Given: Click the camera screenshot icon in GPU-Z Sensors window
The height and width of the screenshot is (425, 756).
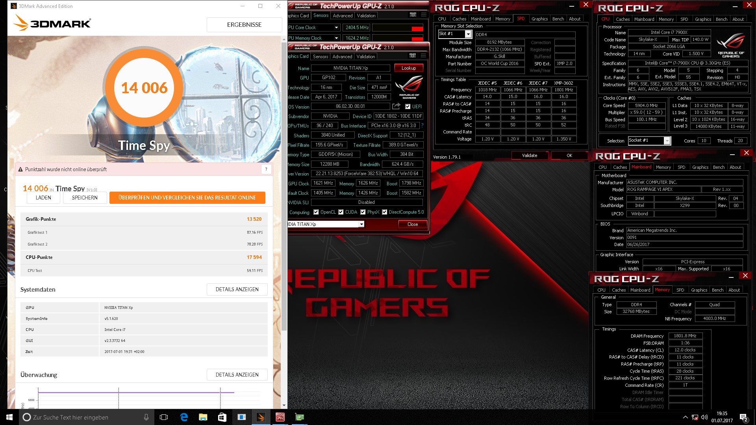Looking at the screenshot, I should 413,15.
